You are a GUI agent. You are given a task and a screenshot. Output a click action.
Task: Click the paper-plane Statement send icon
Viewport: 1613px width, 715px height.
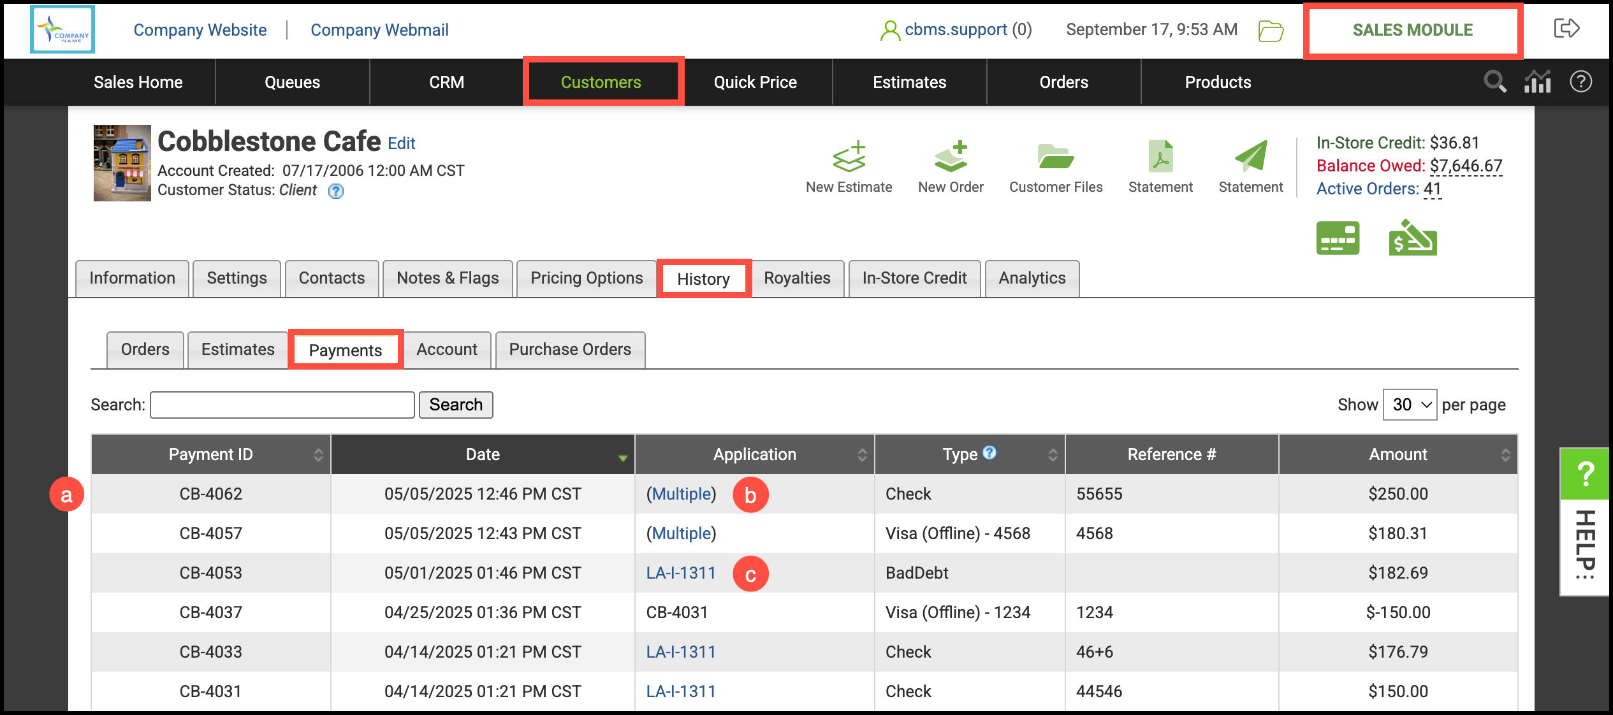click(x=1250, y=157)
